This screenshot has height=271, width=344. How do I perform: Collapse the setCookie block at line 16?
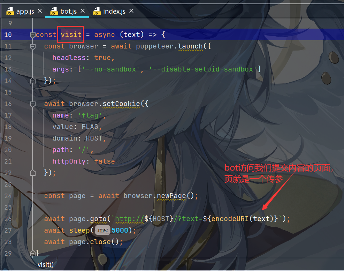pyautogui.click(x=33, y=104)
